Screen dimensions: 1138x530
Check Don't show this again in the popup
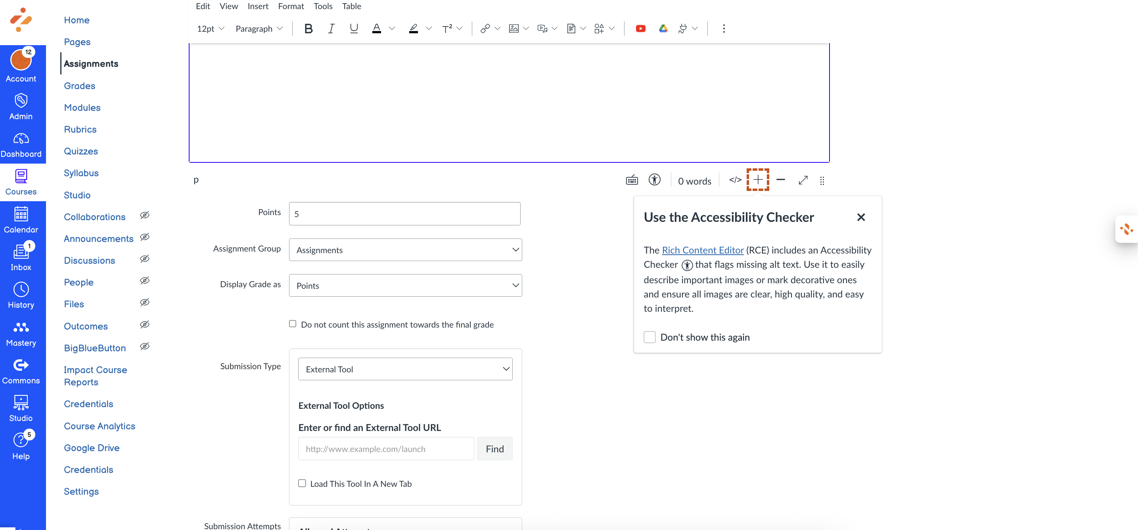649,337
